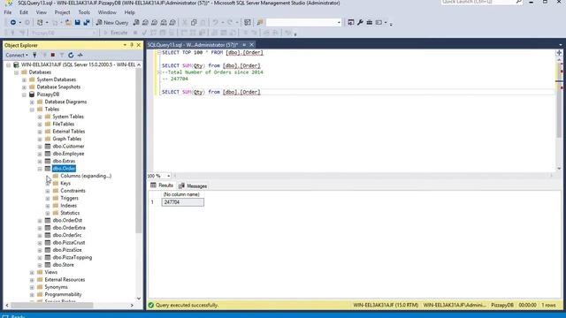Image resolution: width=566 pixels, height=318 pixels.
Task: Collapse the Tables folder node
Action: tap(32, 110)
